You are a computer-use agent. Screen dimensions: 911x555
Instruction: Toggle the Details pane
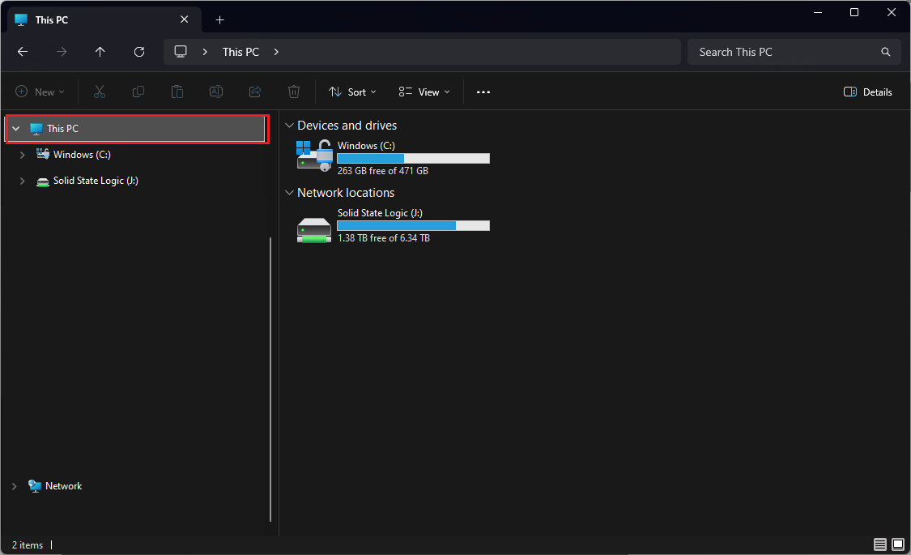click(867, 92)
